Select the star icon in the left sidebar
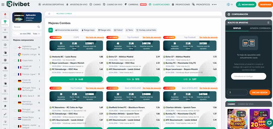 5,30
